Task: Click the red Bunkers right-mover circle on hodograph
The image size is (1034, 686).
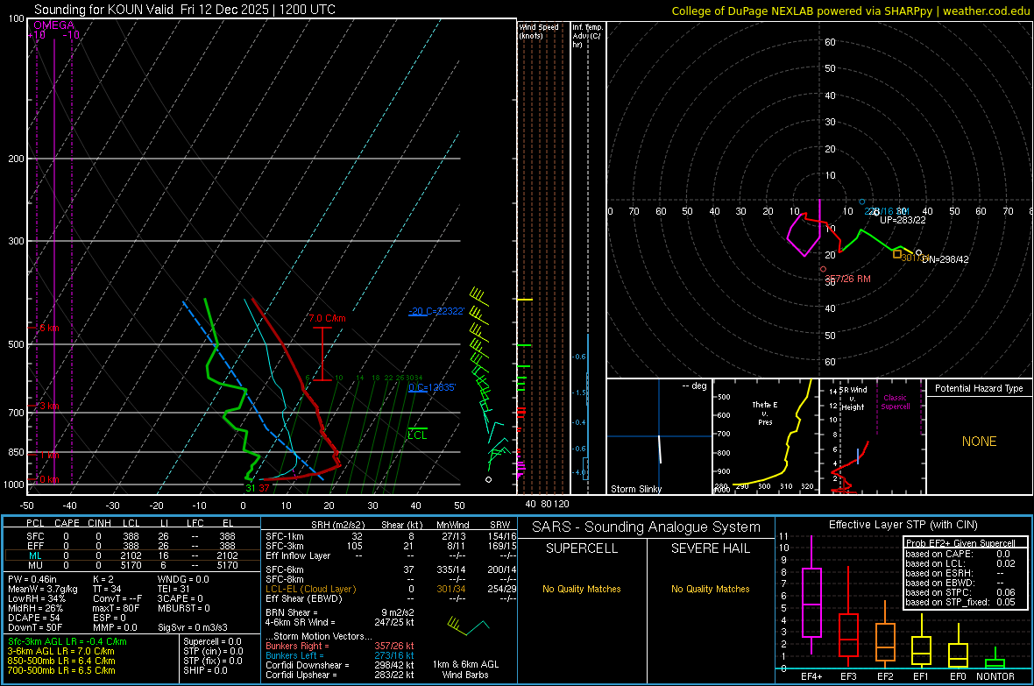Action: click(823, 269)
